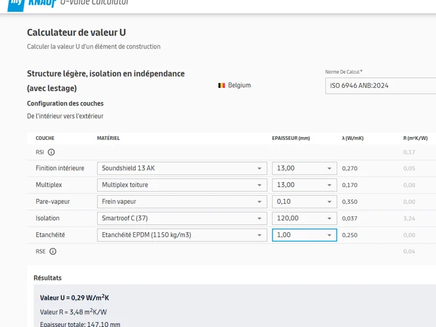Image resolution: width=436 pixels, height=327 pixels.
Task: Open the Finition intérieure thickness dropdown
Action: coord(305,168)
